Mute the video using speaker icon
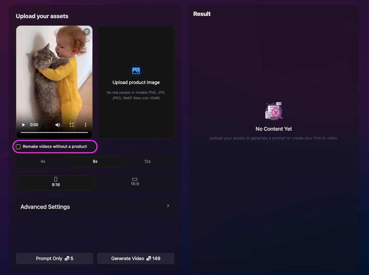Viewport: 369px width, 275px height. tap(58, 125)
